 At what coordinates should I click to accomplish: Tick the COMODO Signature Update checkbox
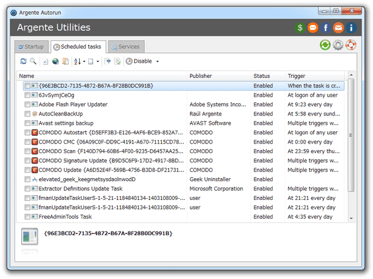(x=27, y=160)
